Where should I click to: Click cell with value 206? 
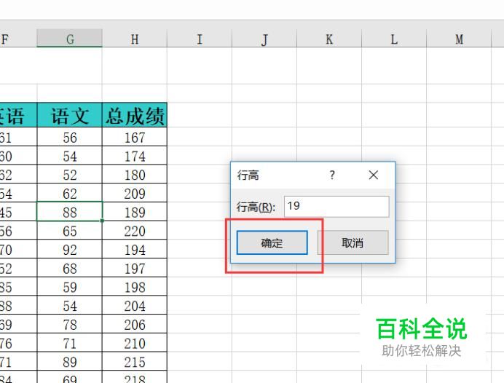pos(135,325)
